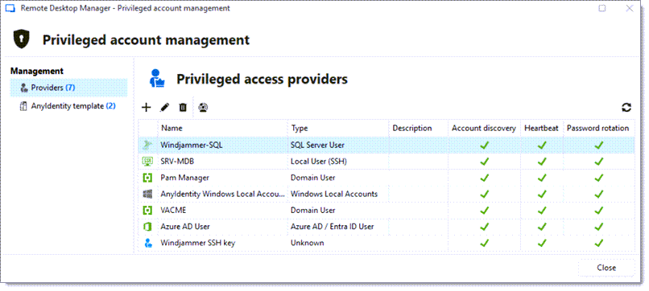The image size is (649, 291).
Task: Click the Windjammer SSH key row icon
Action: (148, 243)
